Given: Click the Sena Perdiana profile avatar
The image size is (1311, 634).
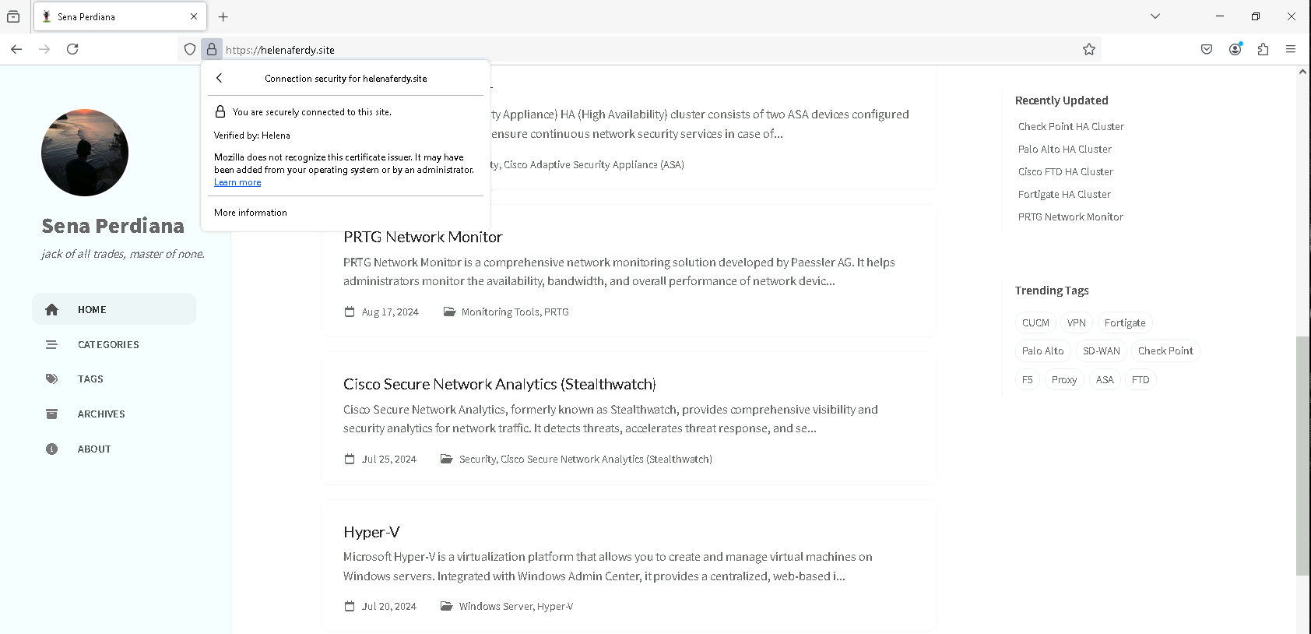Looking at the screenshot, I should tap(85, 153).
